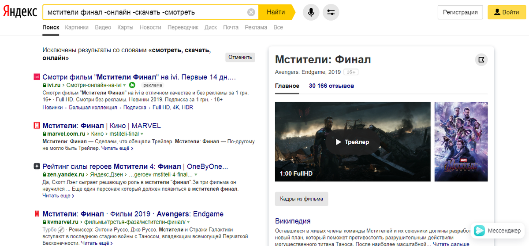Select the Главное tab in movie card
Image resolution: width=529 pixels, height=246 pixels.
click(x=287, y=86)
